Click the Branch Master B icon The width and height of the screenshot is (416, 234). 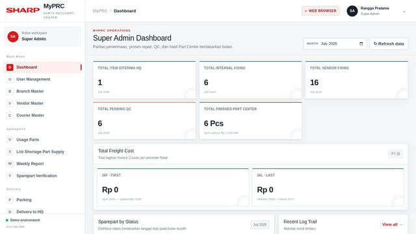click(x=10, y=91)
